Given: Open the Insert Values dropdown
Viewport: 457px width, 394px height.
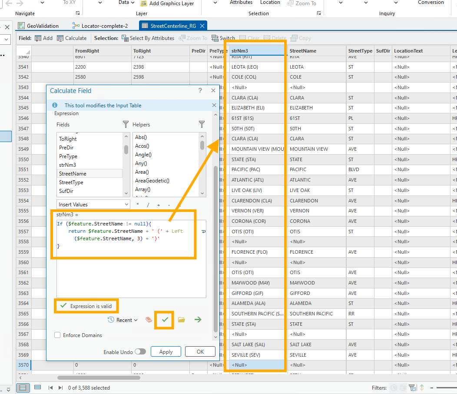Looking at the screenshot, I should coord(93,204).
